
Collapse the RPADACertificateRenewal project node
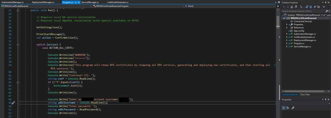284,18
